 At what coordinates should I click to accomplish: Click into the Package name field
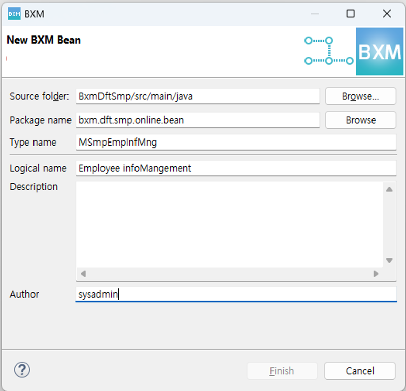tap(197, 120)
